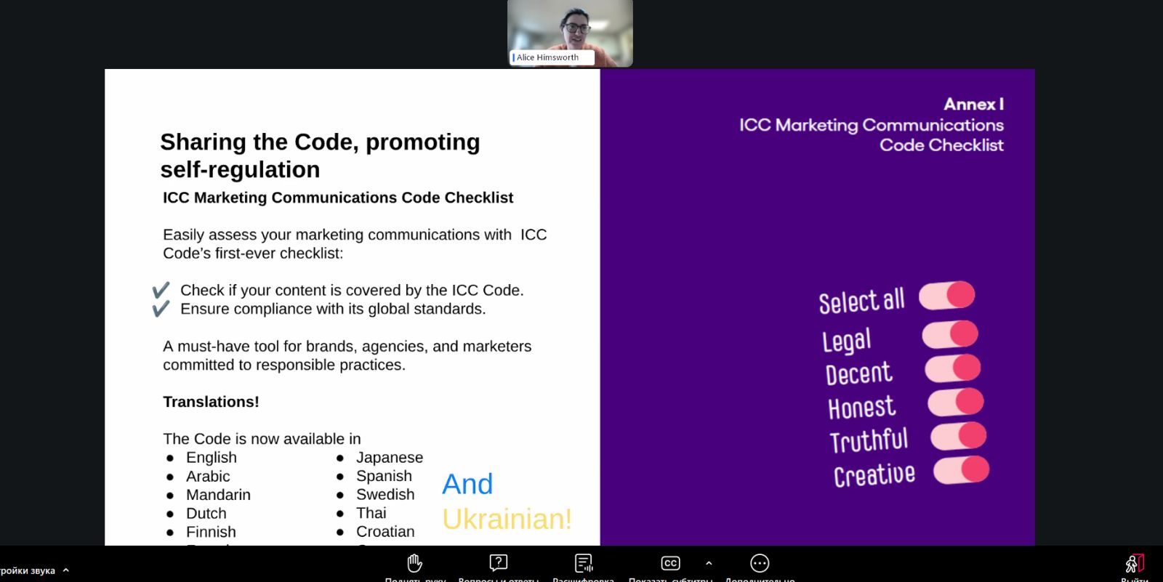Raise your hand in the meeting
This screenshot has width=1163, height=582.
pos(415,564)
